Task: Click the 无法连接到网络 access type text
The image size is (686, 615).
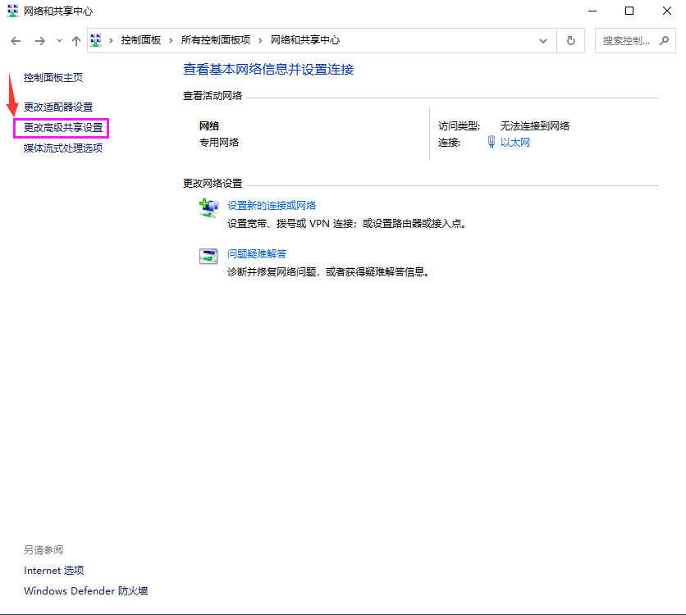Action: (x=535, y=126)
